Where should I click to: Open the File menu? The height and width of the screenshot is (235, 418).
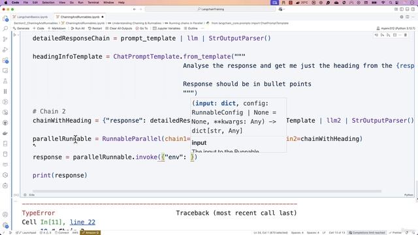point(25,3)
